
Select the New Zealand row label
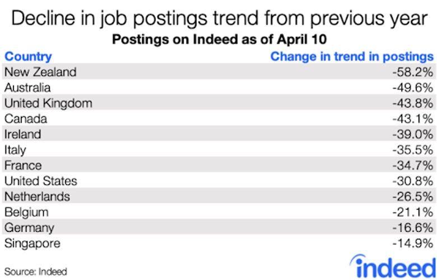pyautogui.click(x=40, y=72)
